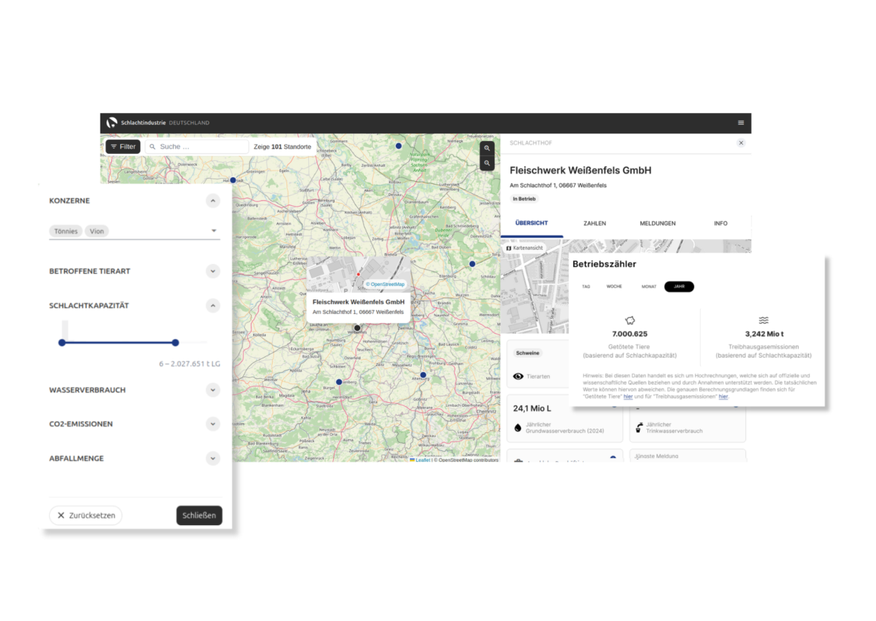876x621 pixels.
Task: Click the emissions waves icon above 3,242 Mio t
Action: point(763,320)
